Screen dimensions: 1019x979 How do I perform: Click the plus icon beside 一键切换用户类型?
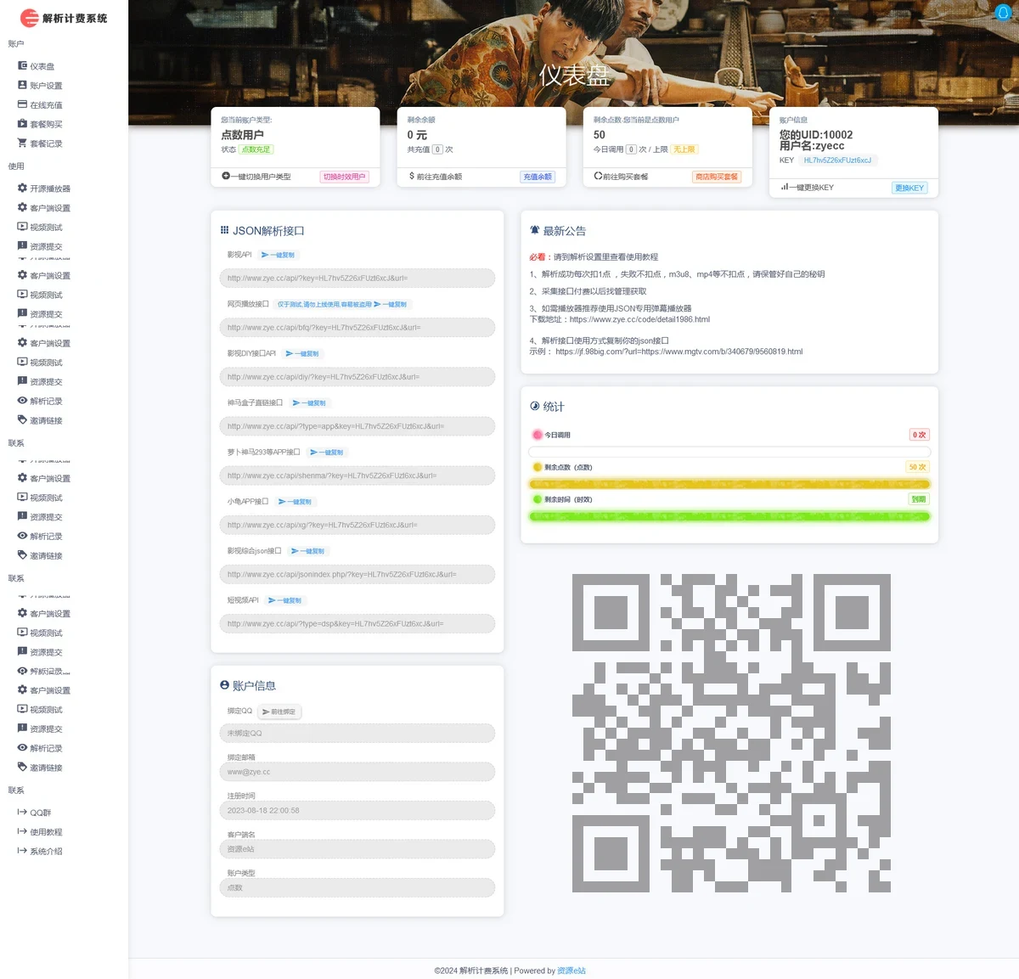pos(226,177)
